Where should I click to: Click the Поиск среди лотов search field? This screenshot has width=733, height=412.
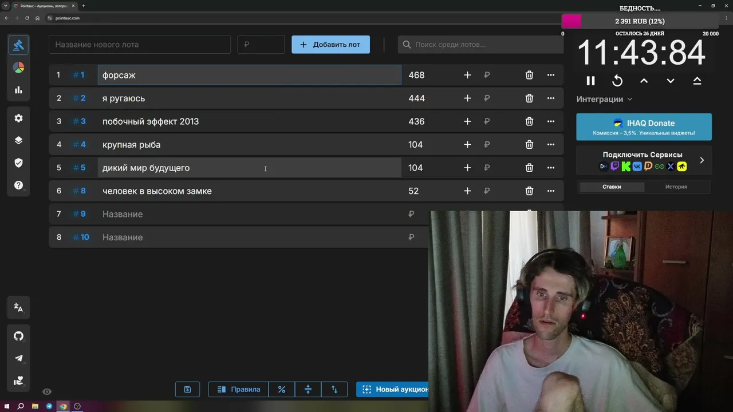pos(481,45)
